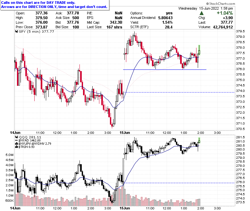Click the 'Mkt Cap:' label
The height and width of the screenshot is (211, 250).
coord(93,22)
